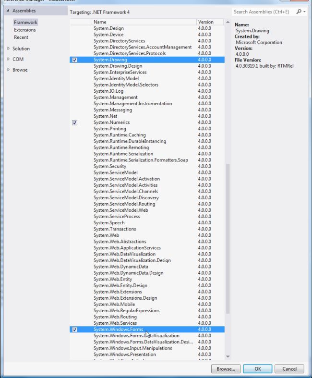Select the System.Web.DynamicData row
This screenshot has height=378, width=312.
147,267
